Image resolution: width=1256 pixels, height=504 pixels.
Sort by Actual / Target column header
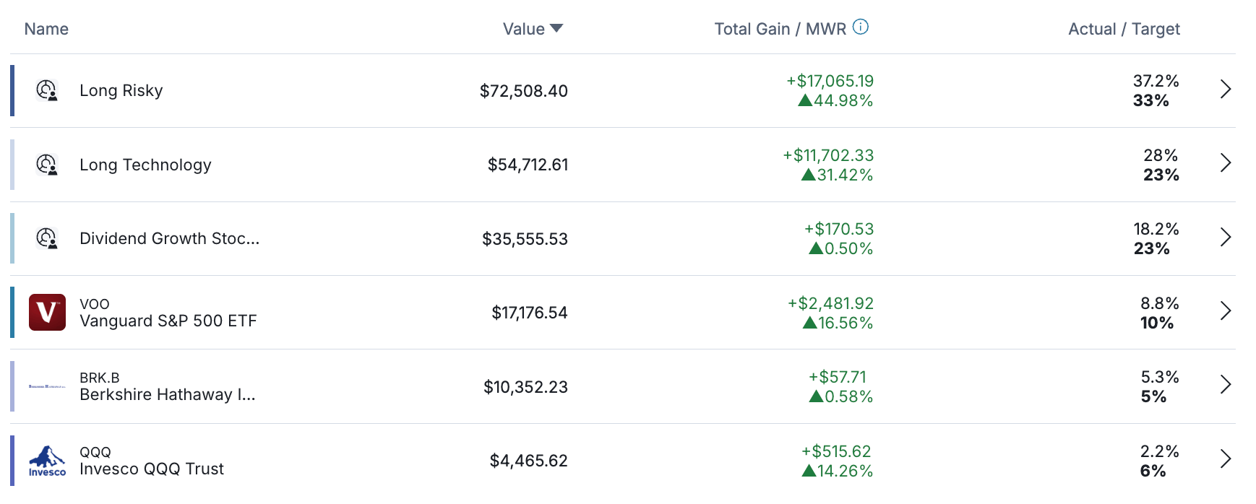click(1124, 29)
